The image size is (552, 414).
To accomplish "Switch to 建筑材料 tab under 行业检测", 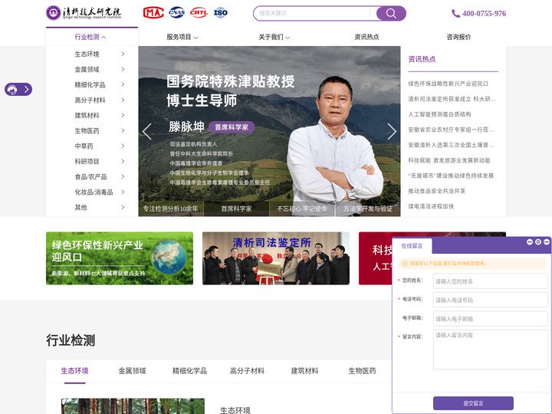I will (304, 371).
